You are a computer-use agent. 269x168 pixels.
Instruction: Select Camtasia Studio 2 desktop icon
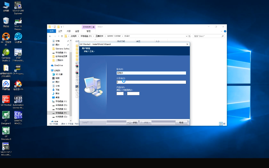pos(6,55)
